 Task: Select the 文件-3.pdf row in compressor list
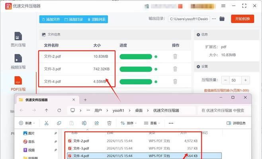115,69
